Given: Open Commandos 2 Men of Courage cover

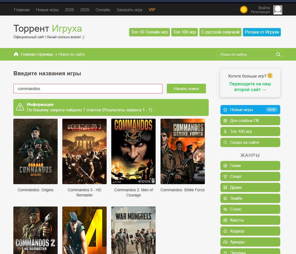Looking at the screenshot, I should [x=134, y=151].
